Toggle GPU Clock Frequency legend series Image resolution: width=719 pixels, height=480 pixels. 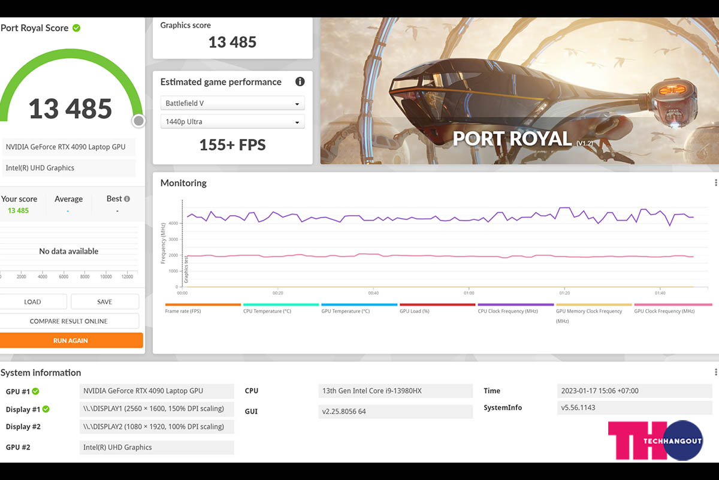(673, 309)
